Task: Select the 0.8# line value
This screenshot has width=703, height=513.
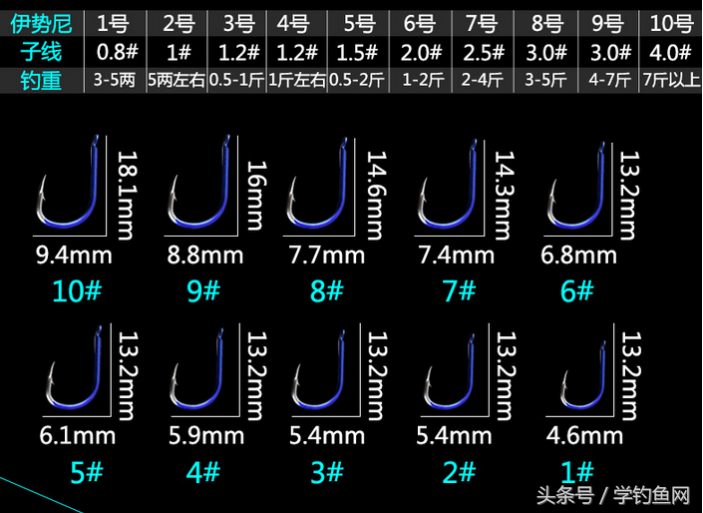Action: click(x=117, y=53)
